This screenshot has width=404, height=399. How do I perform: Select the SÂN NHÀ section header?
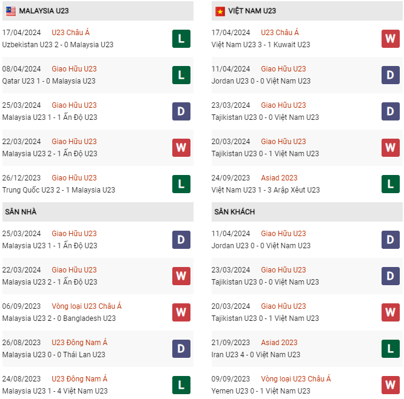coord(21,212)
